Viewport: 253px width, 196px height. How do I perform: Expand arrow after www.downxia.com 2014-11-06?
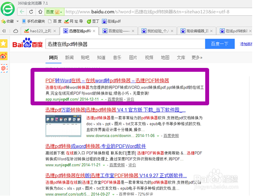[x=158, y=136]
